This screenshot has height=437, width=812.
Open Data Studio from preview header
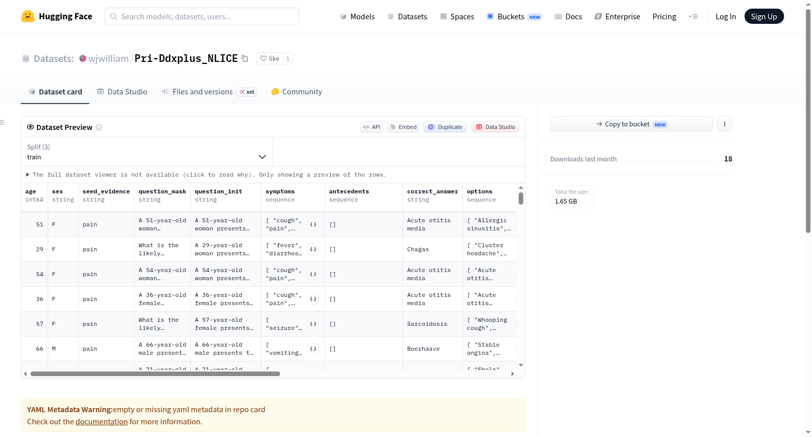(495, 127)
